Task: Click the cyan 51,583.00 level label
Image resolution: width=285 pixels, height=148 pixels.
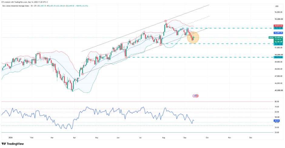Action: (x=278, y=44)
